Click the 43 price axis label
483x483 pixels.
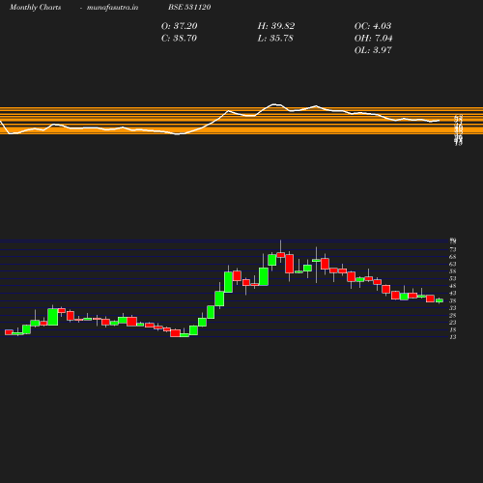[x=453, y=293]
